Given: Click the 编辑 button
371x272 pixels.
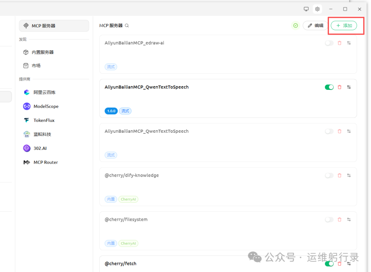Looking at the screenshot, I should (315, 25).
